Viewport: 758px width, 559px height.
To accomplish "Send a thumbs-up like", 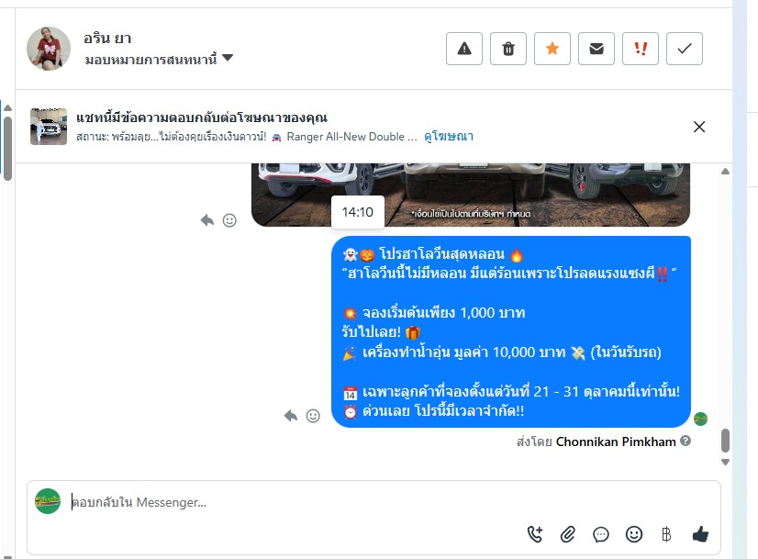I will pos(700,534).
